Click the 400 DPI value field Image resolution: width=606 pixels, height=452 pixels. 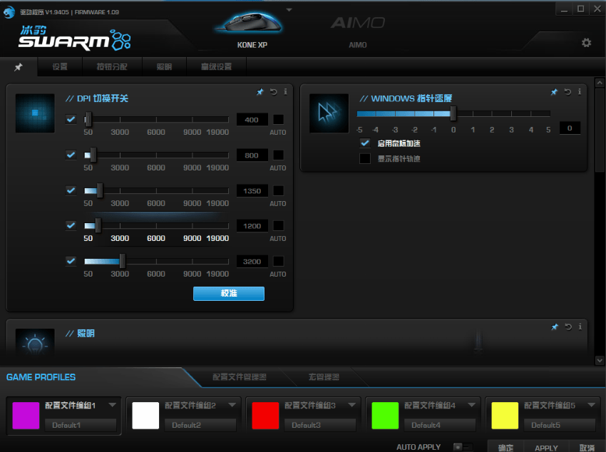252,120
